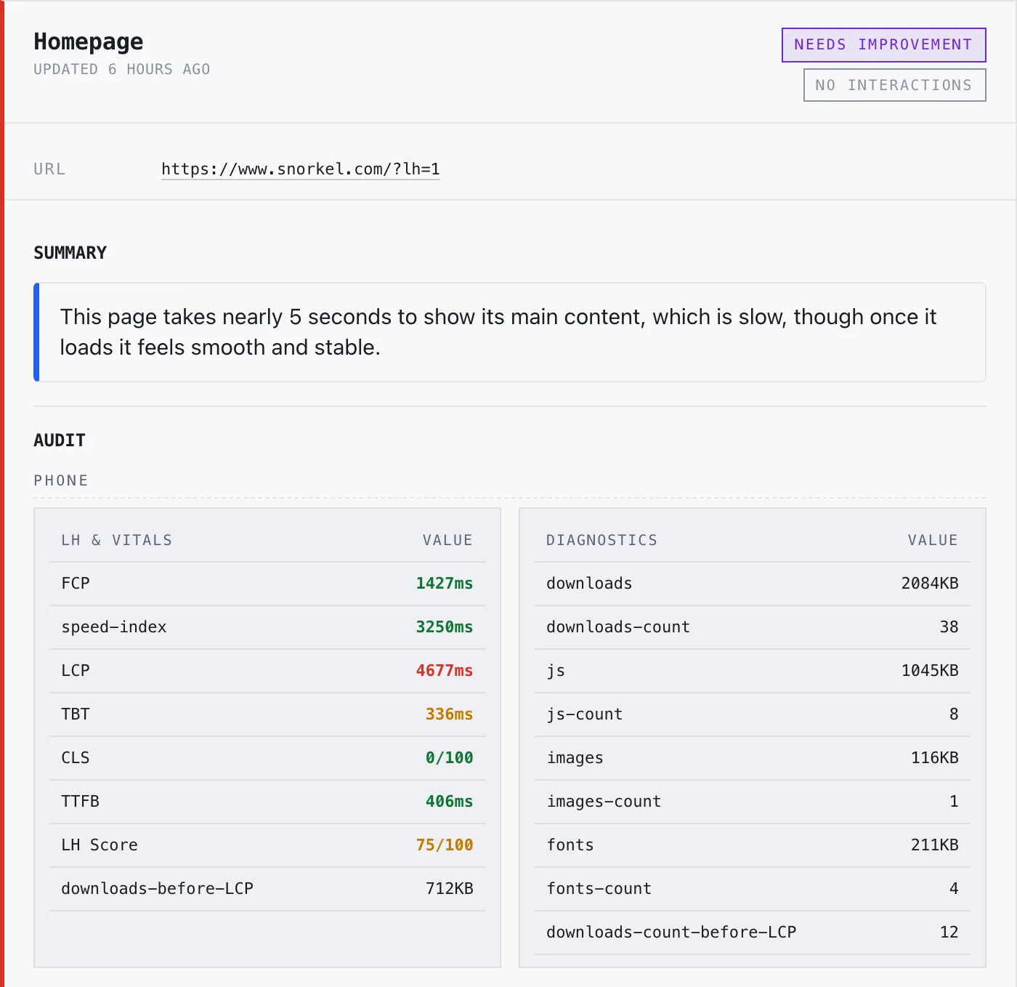Select the downloads-count-before-LCP value 12

pyautogui.click(x=949, y=932)
